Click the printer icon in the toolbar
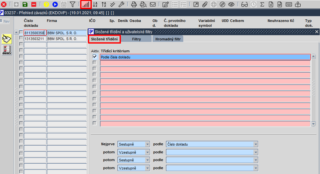Viewport: 320px width, 174px height. point(134,4)
